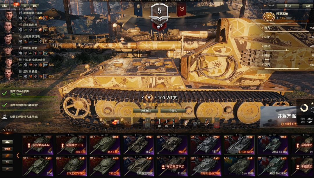Click the 个性化 customization button
This screenshot has height=178, width=314.
[x=173, y=111]
